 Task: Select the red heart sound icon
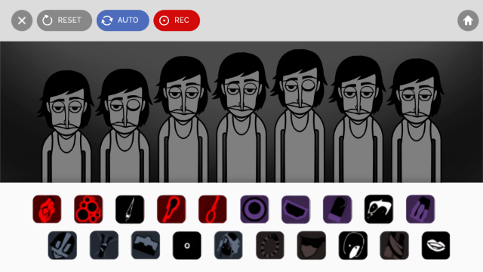(47, 209)
